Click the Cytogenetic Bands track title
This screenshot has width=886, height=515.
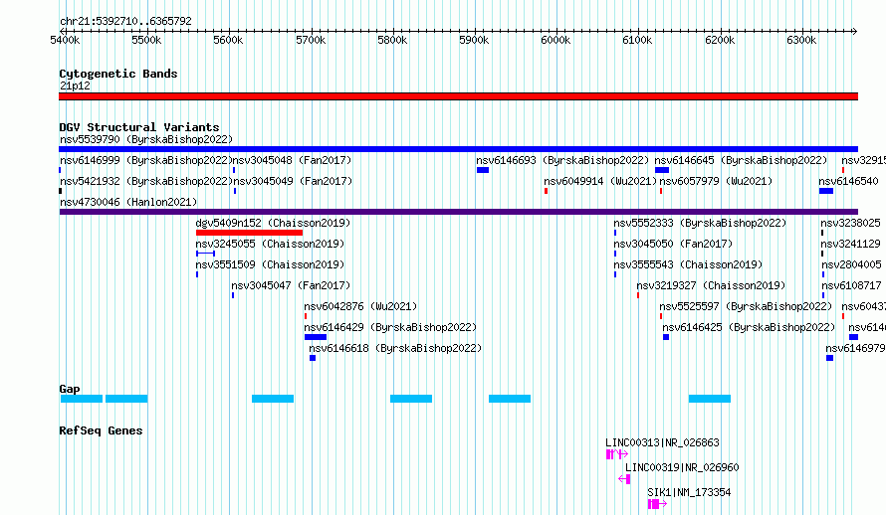click(x=118, y=74)
